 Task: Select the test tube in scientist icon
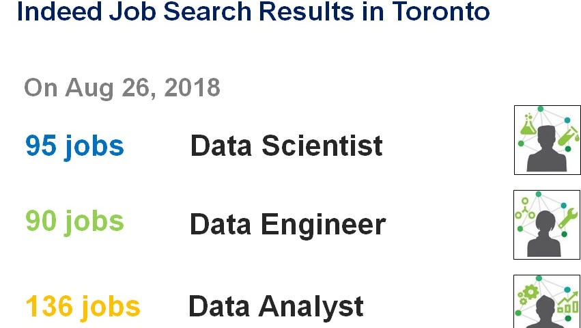[x=569, y=137]
